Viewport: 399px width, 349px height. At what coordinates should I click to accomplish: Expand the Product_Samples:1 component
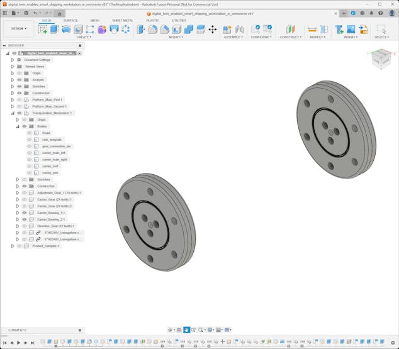point(13,246)
